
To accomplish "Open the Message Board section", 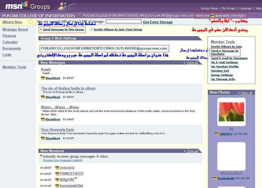I will pyautogui.click(x=15, y=30).
